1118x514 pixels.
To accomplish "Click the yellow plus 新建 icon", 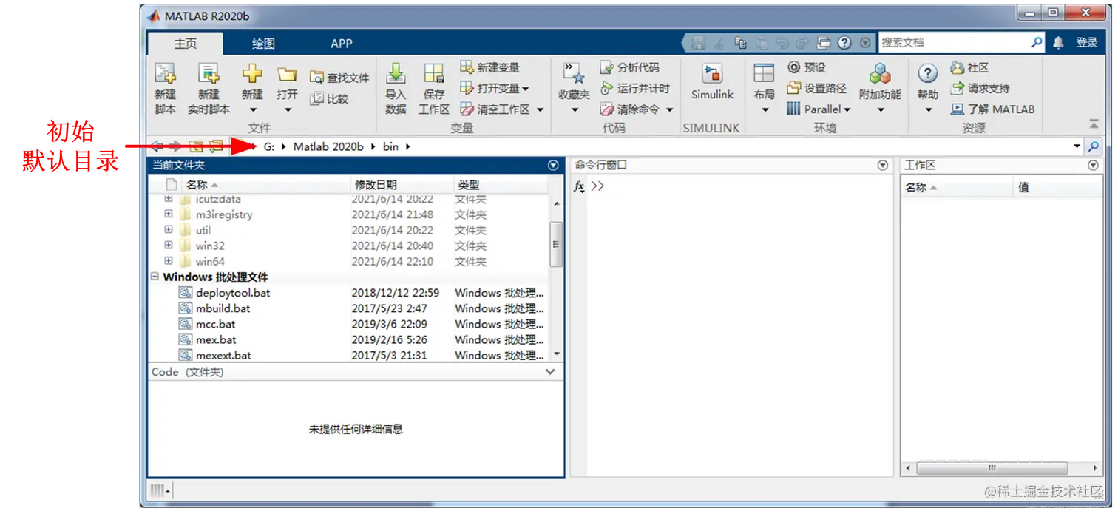I will (x=252, y=74).
